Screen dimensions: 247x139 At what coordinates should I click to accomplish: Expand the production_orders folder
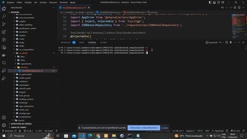(x=32, y=28)
